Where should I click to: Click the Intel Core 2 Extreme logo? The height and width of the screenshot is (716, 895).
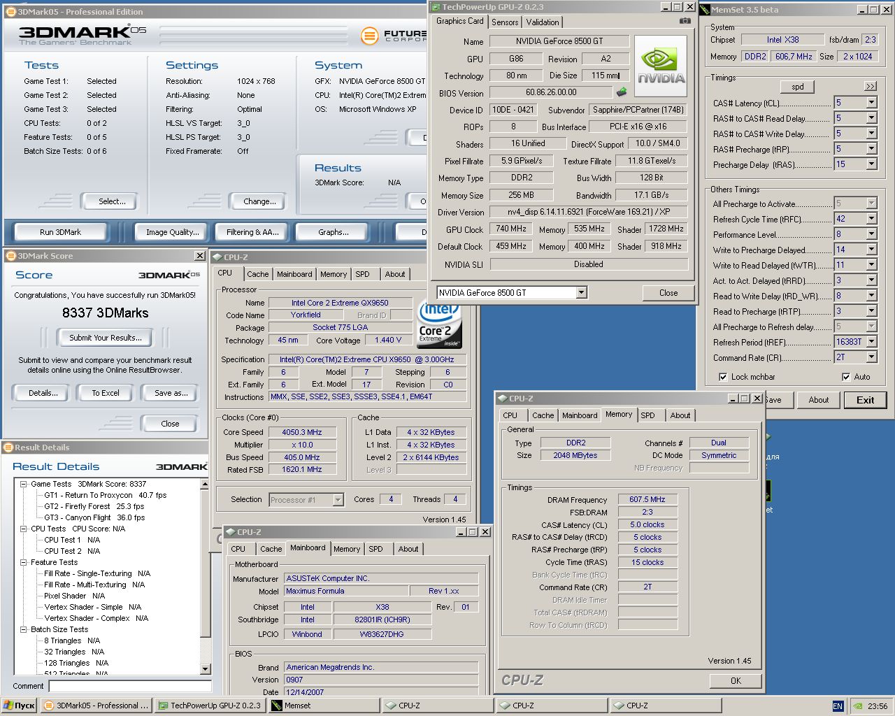439,324
